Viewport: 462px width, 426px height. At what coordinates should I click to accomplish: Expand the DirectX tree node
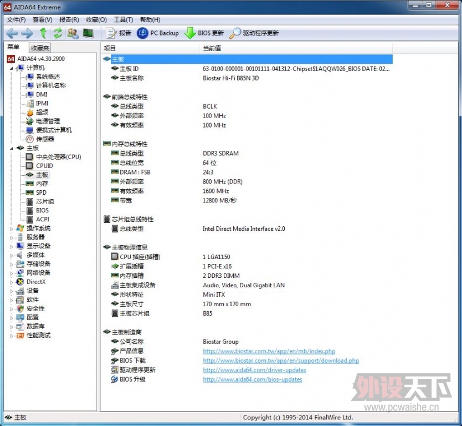(x=12, y=282)
